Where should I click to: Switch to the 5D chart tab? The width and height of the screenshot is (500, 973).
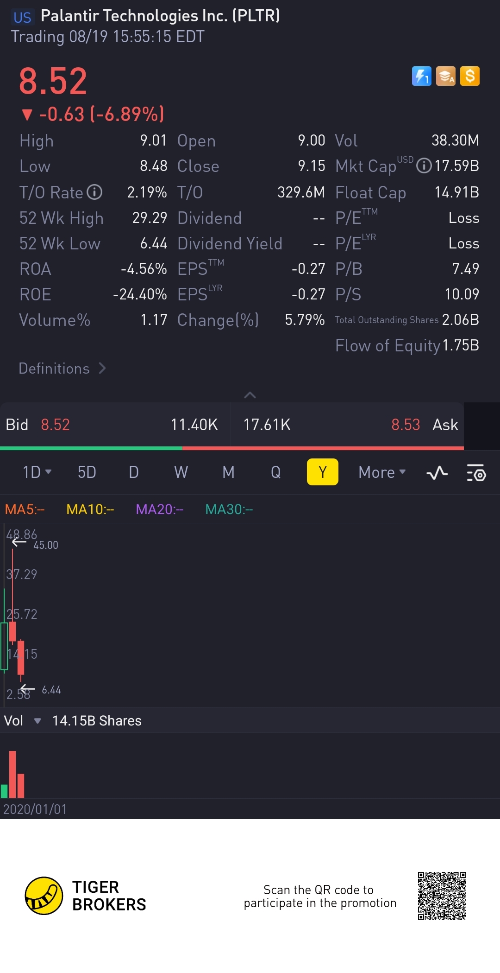87,472
